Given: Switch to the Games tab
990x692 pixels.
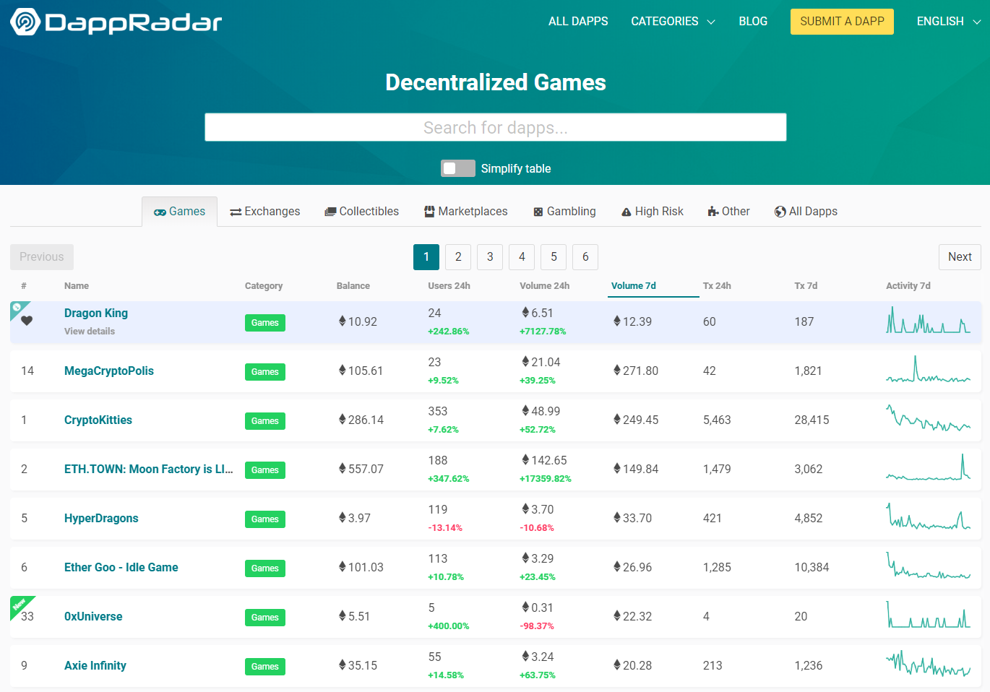Looking at the screenshot, I should tap(179, 212).
